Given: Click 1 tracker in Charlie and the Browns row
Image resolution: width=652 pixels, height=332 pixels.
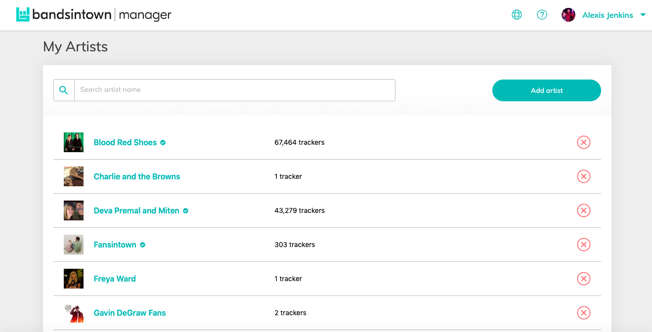Looking at the screenshot, I should coord(288,176).
